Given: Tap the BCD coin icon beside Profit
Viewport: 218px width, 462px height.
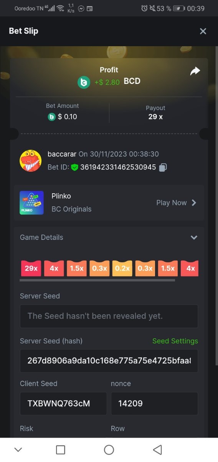Looking at the screenshot, I should click(84, 82).
